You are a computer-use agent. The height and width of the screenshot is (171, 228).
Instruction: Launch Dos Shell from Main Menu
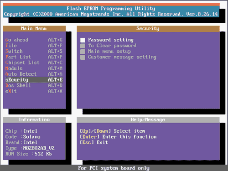coord(34,85)
